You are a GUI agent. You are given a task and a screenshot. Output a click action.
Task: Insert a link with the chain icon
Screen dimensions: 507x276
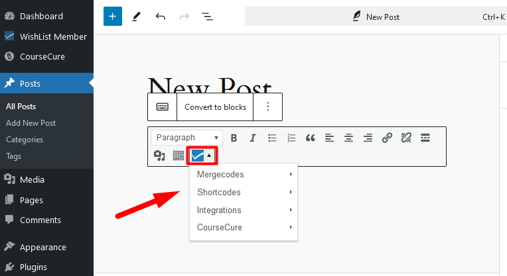(x=387, y=138)
